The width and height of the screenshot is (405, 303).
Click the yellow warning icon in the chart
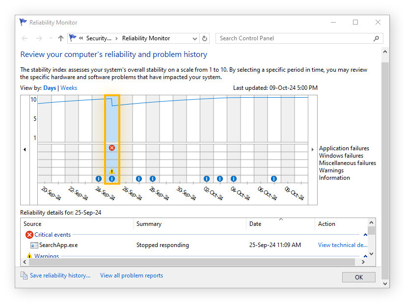point(112,171)
